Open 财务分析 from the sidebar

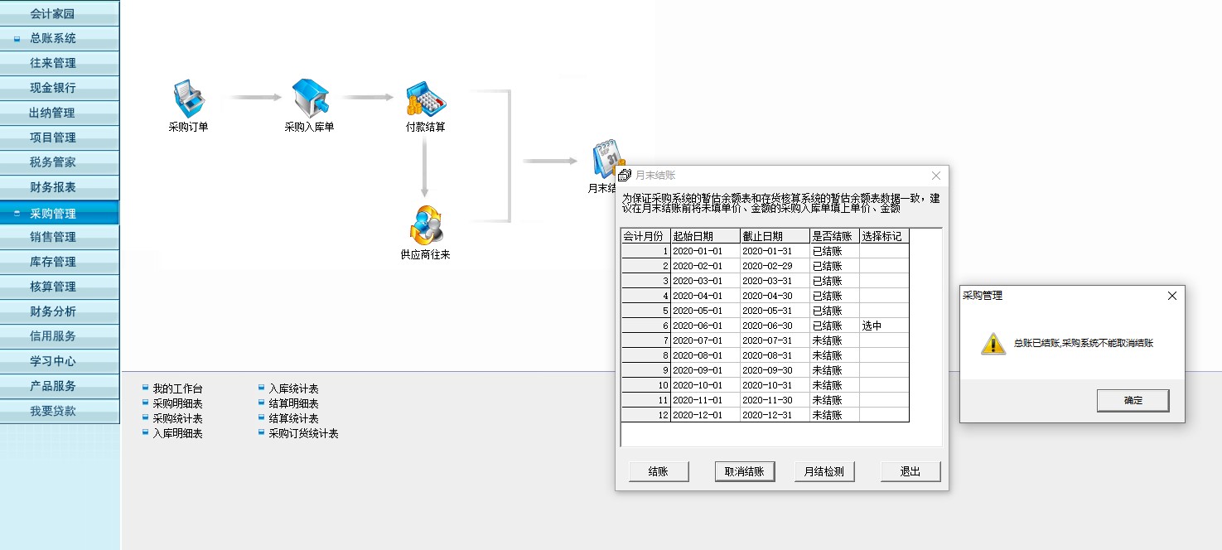60,311
